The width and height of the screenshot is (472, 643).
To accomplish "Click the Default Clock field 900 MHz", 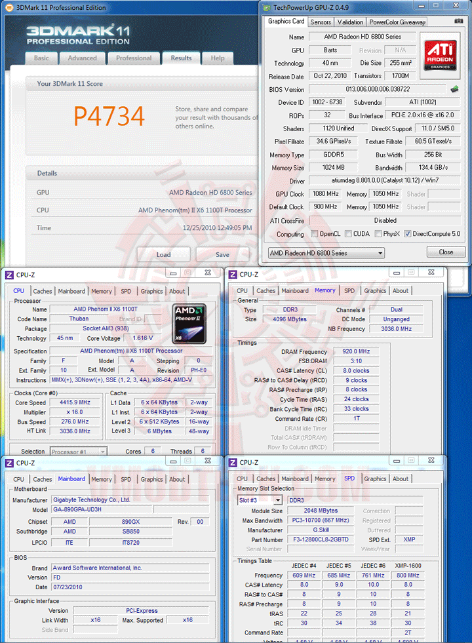I will [326, 206].
